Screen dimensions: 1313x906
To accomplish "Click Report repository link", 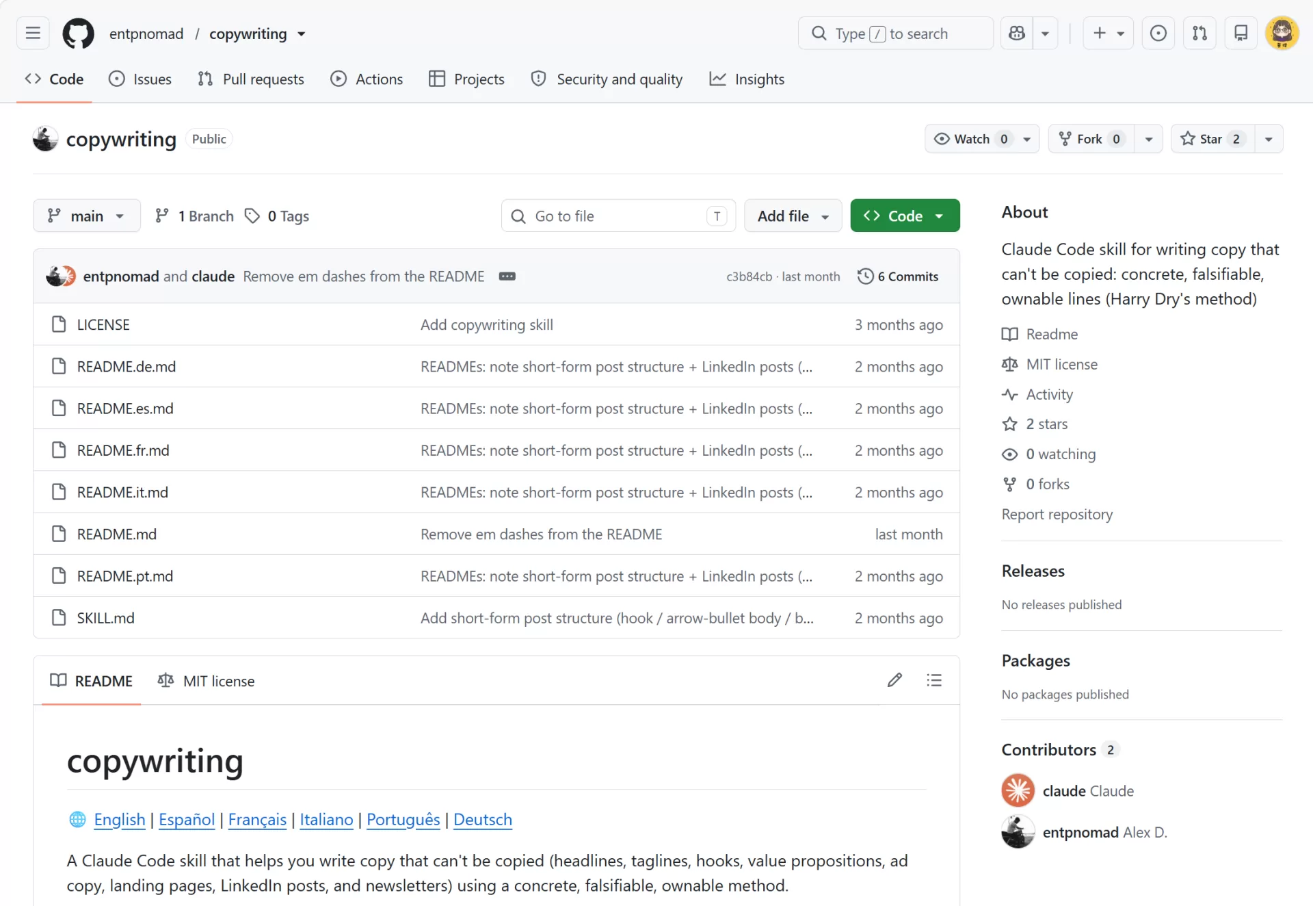I will coord(1057,514).
